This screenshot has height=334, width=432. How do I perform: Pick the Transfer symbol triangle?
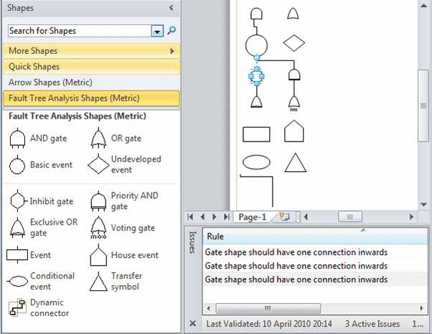[x=98, y=281]
